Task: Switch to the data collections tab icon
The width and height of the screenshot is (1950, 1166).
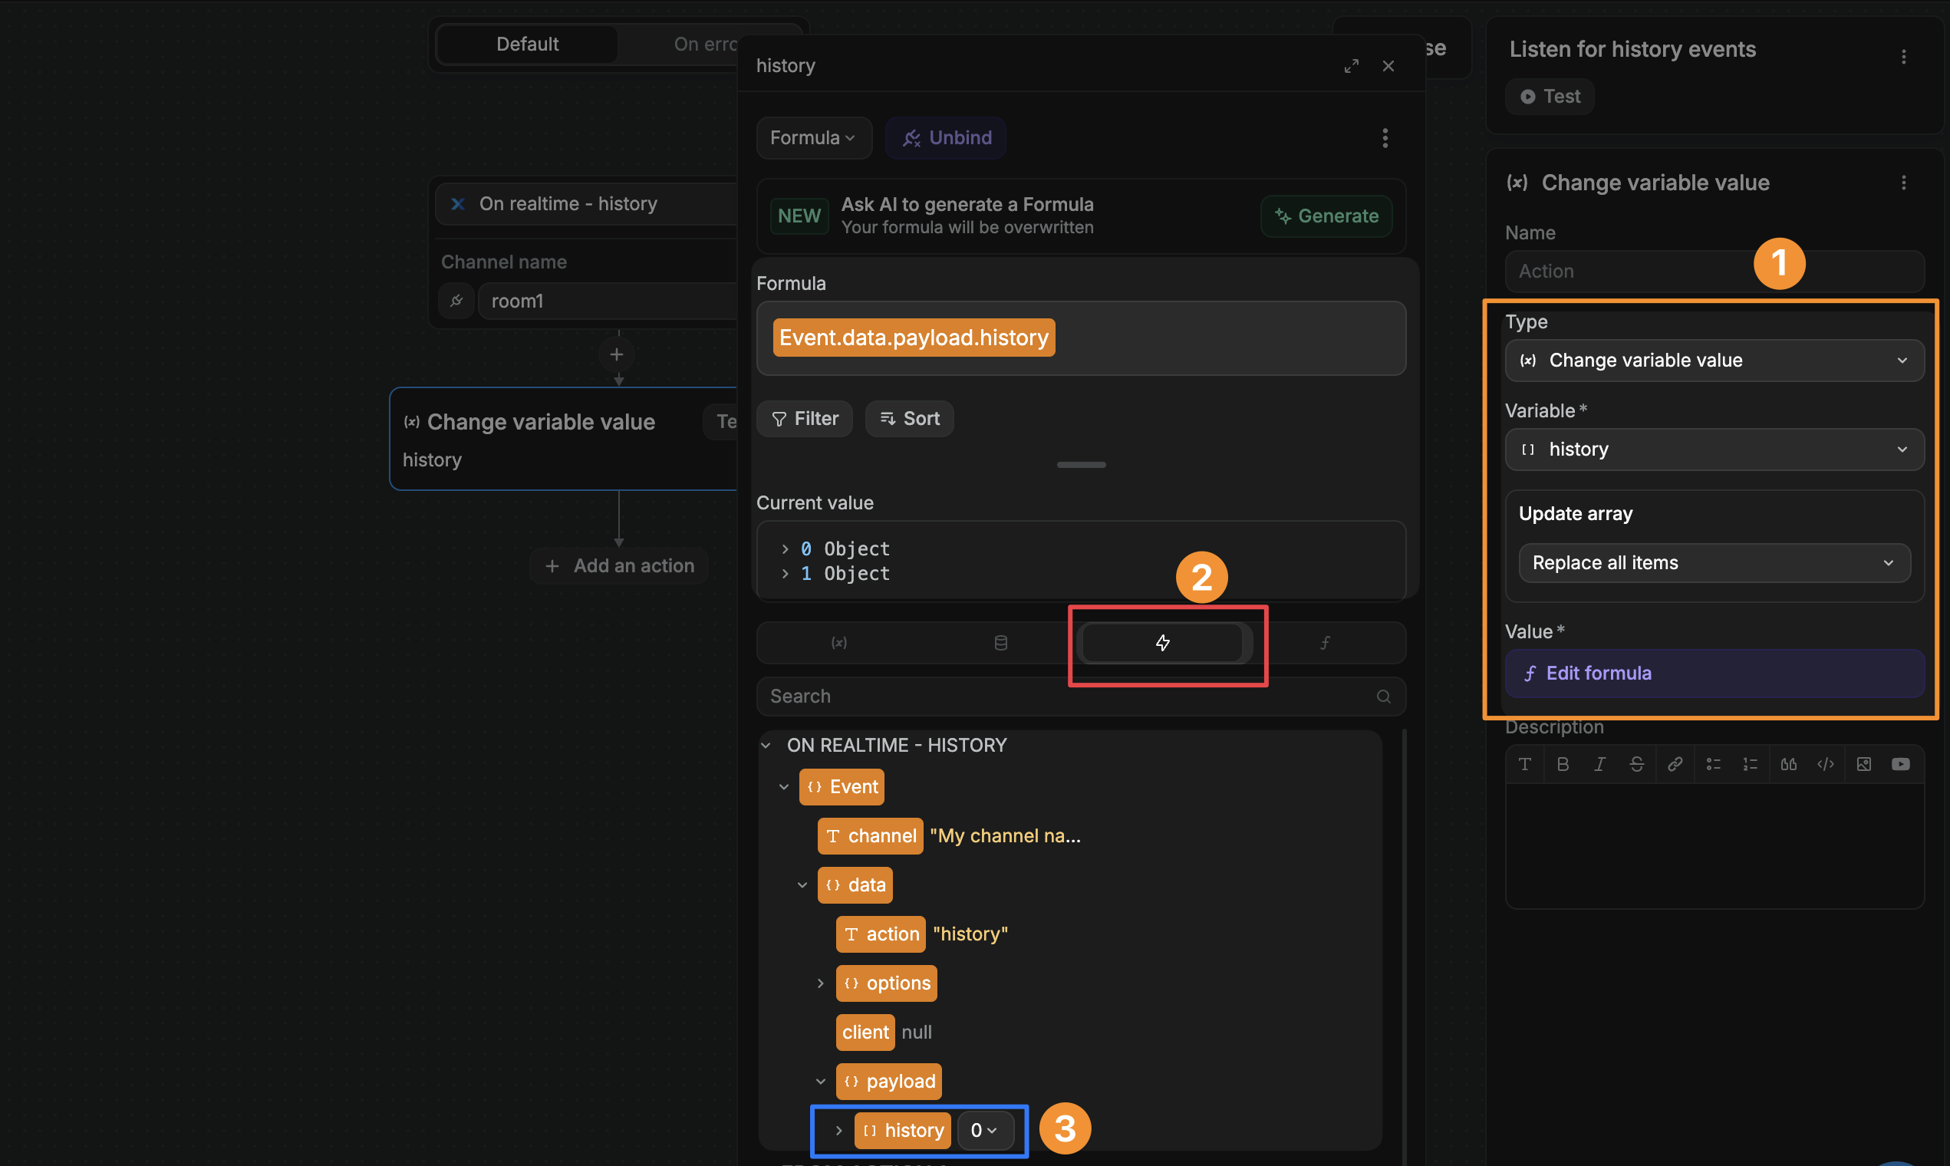Action: 1000,643
